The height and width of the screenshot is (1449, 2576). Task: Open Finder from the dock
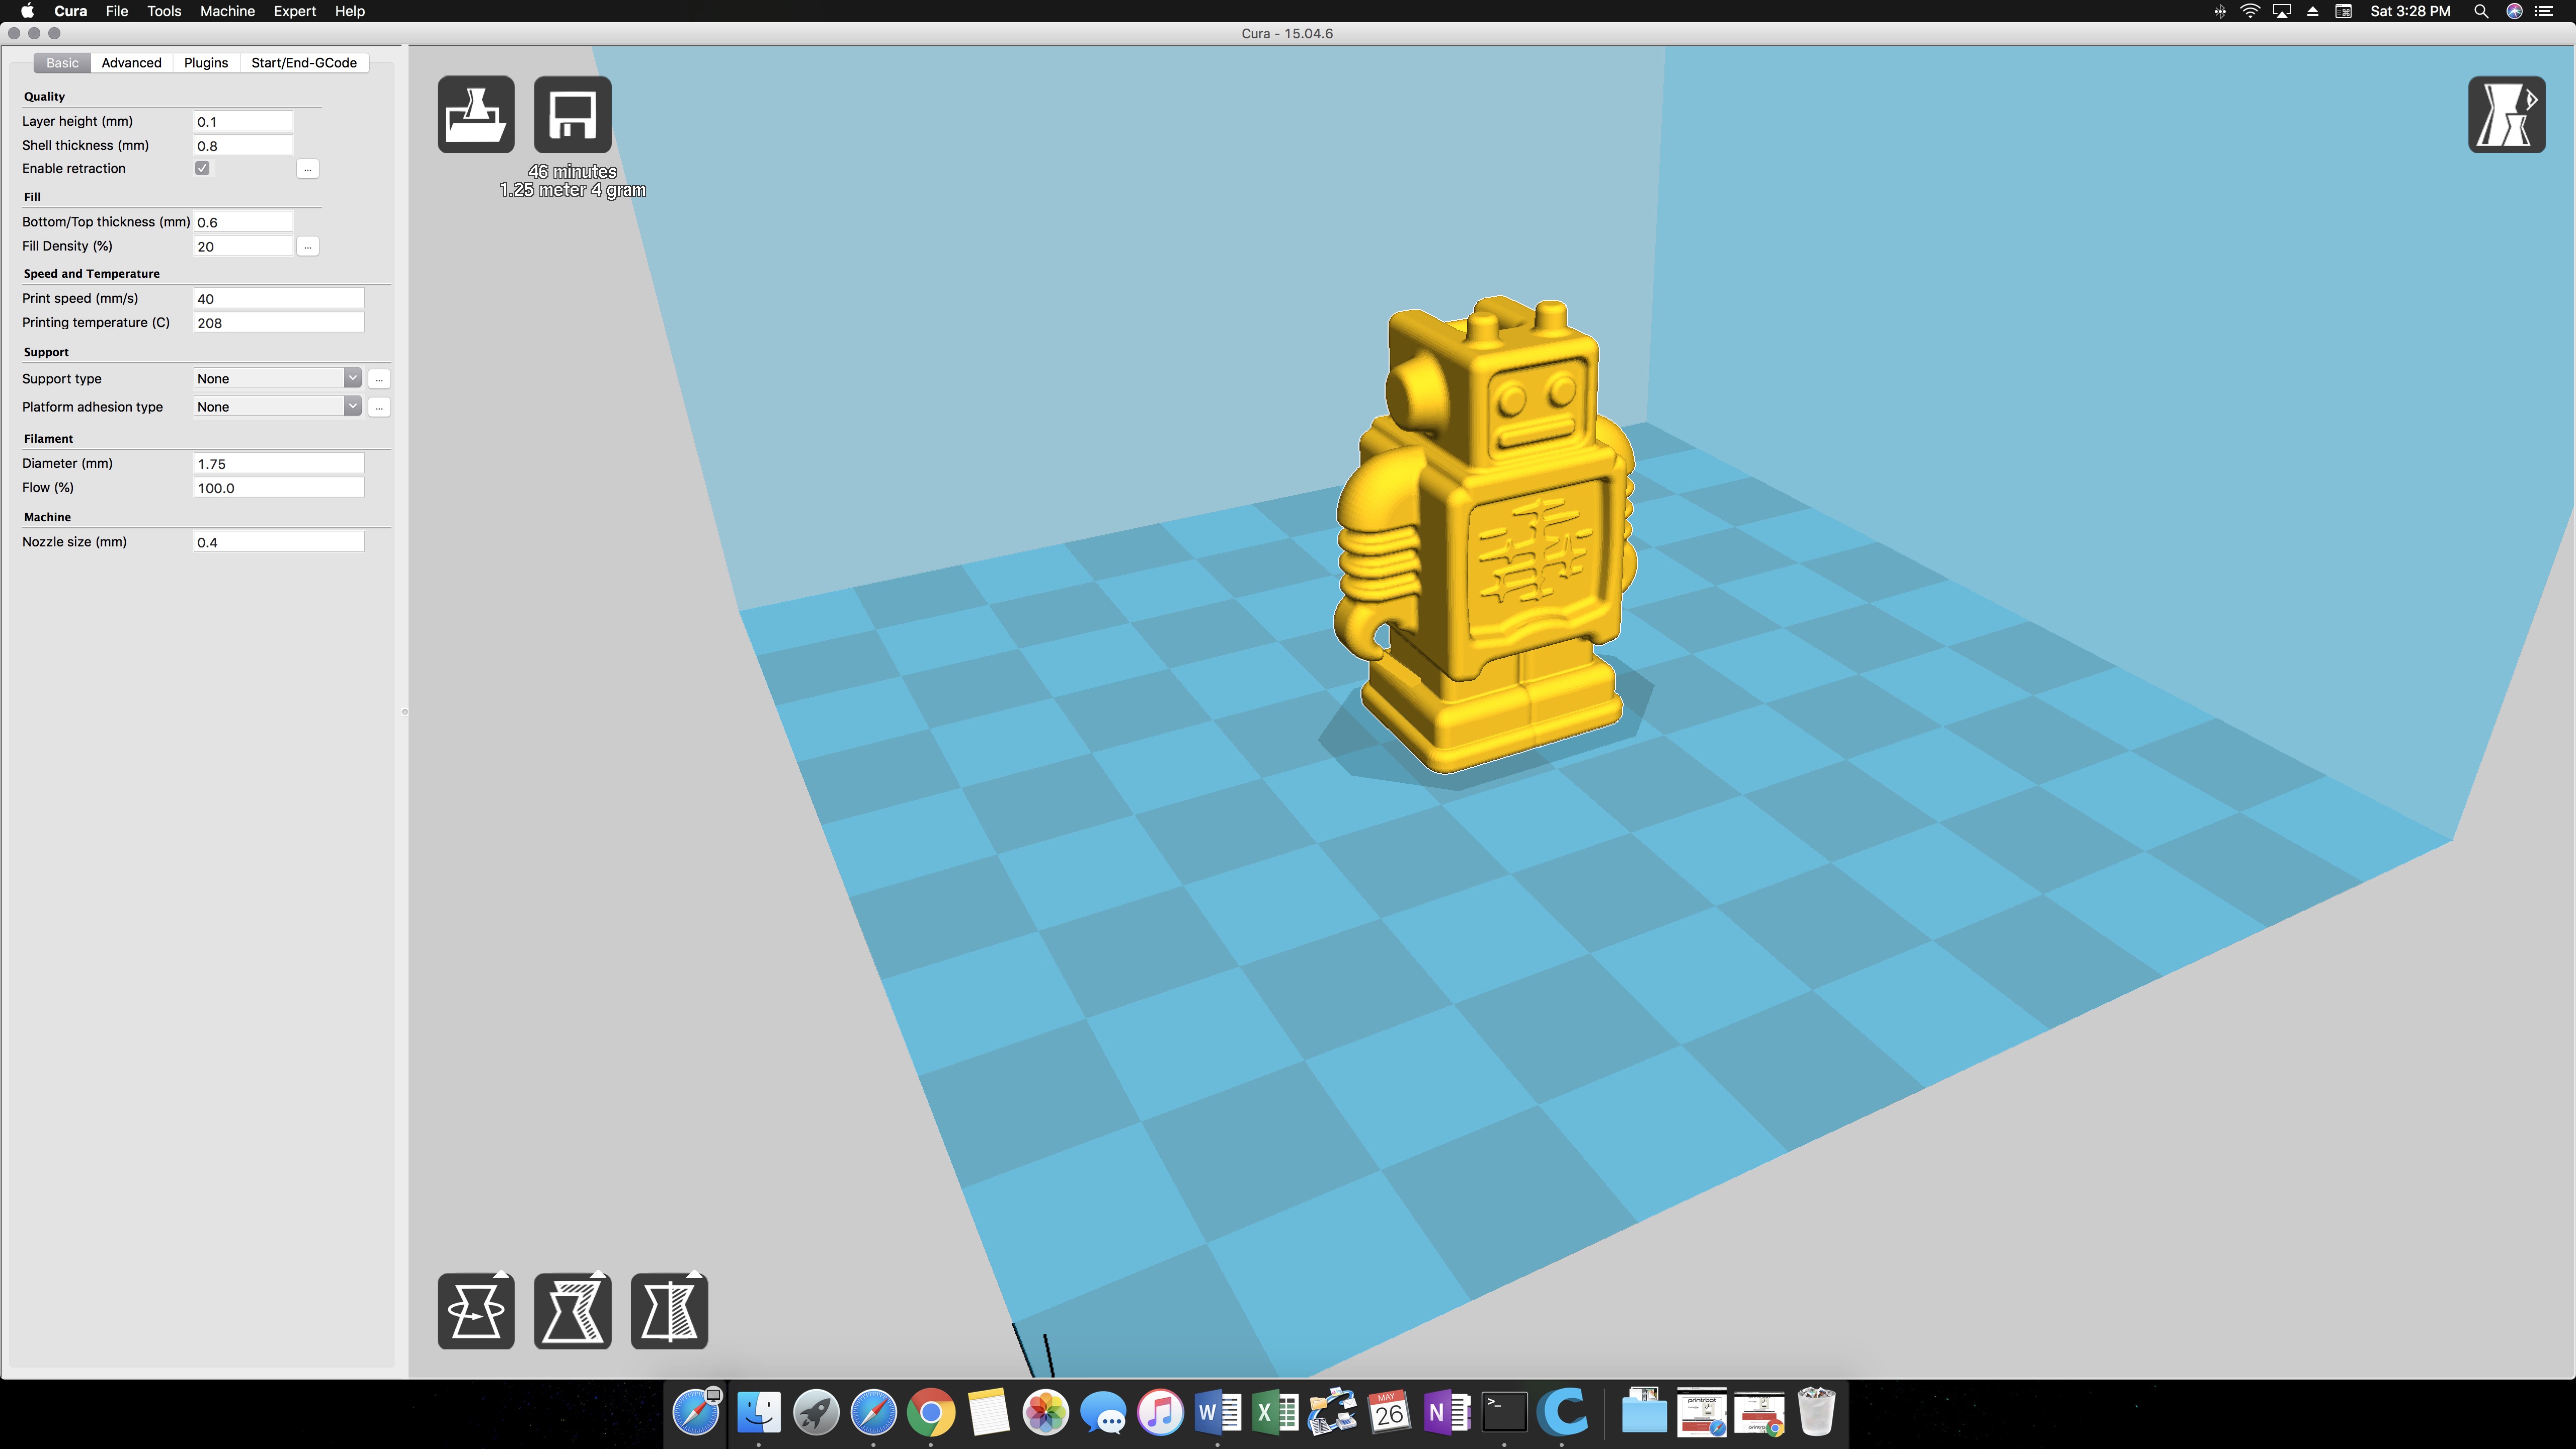tap(759, 1412)
